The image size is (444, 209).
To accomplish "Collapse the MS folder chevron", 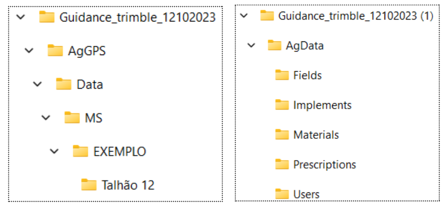I will (46, 117).
